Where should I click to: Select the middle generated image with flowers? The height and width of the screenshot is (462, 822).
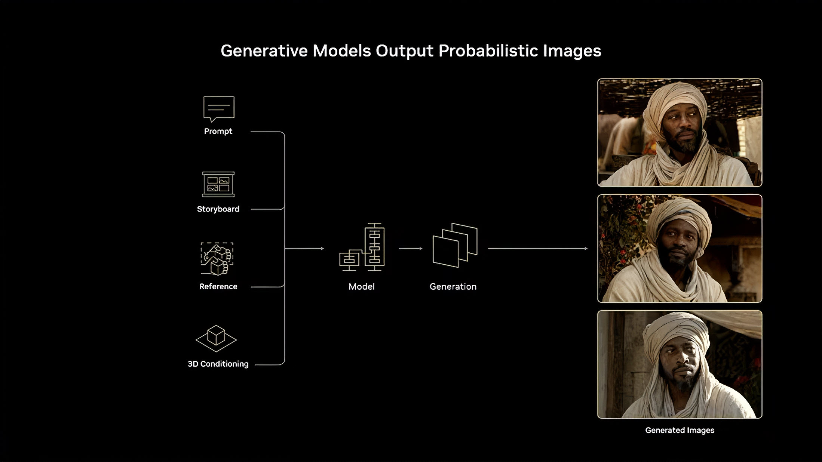coord(680,249)
